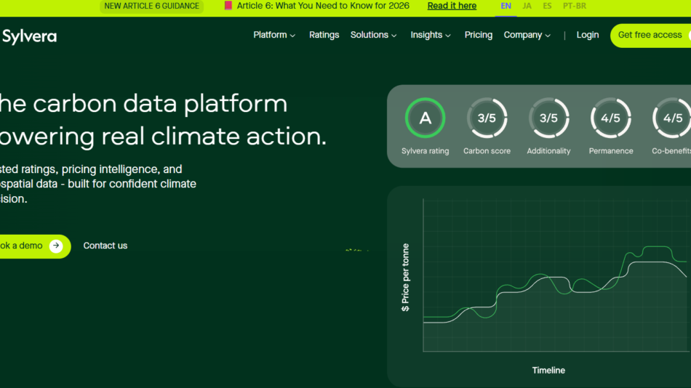
Task: Switch site language to JA
Action: [x=527, y=6]
